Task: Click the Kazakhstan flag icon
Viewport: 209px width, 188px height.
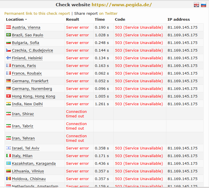Action: tap(9, 163)
